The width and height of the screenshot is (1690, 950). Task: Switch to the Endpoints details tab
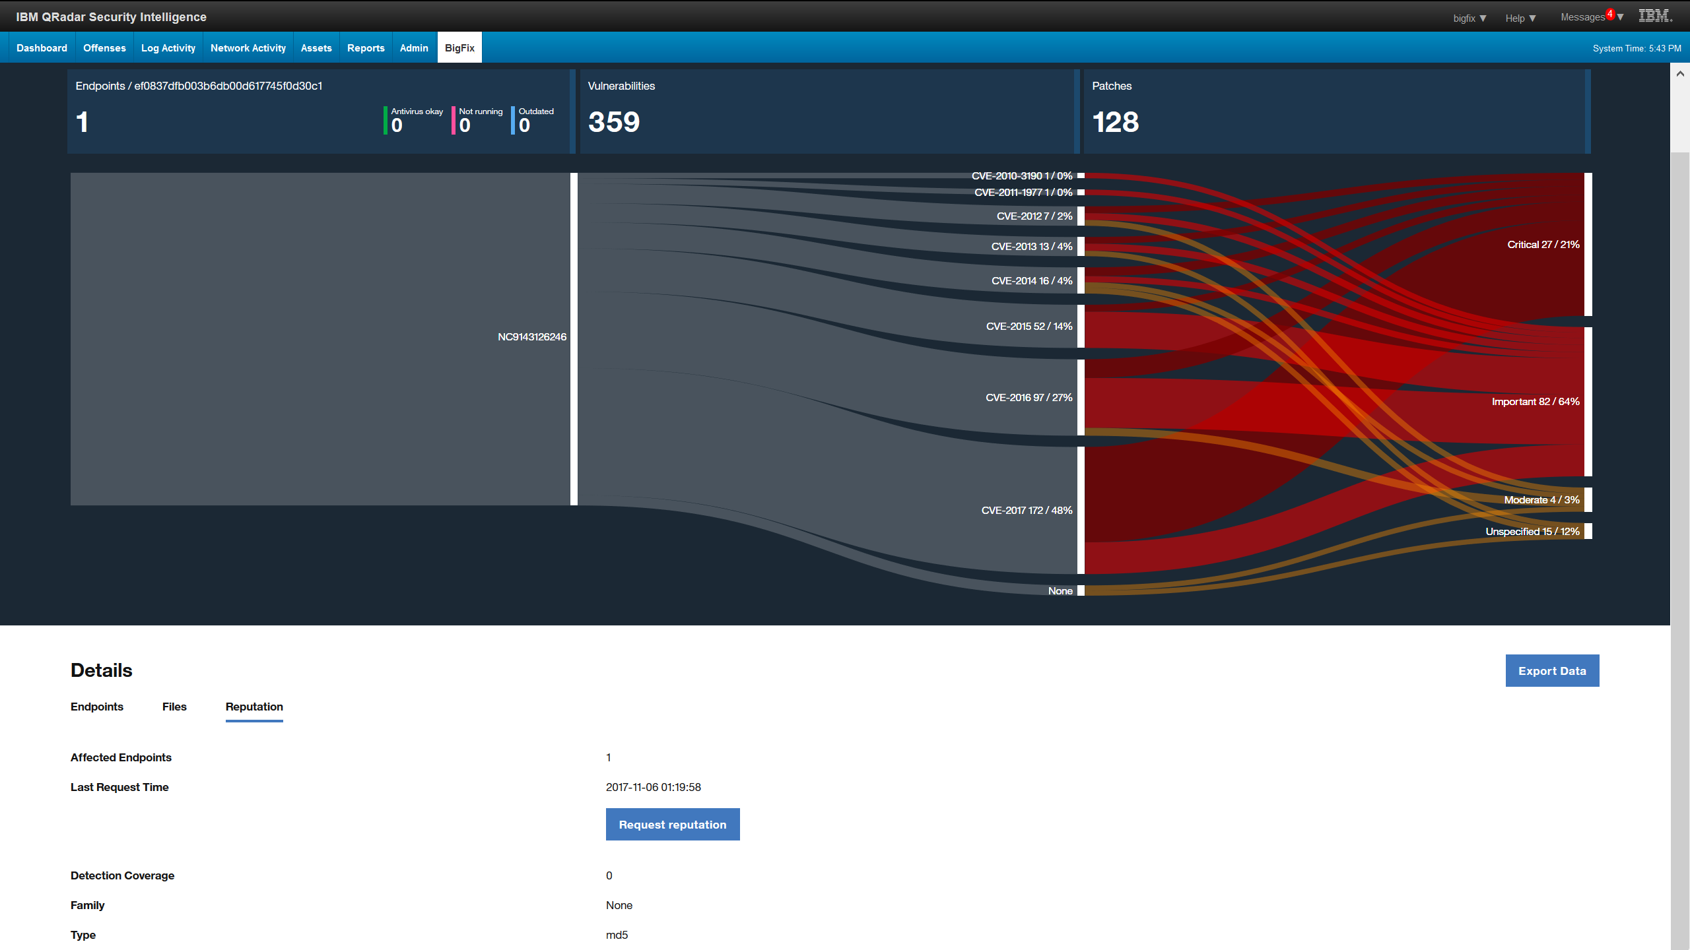96,707
